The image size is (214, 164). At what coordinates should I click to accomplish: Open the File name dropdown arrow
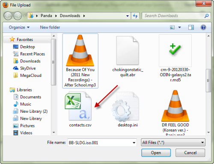pos(134,143)
